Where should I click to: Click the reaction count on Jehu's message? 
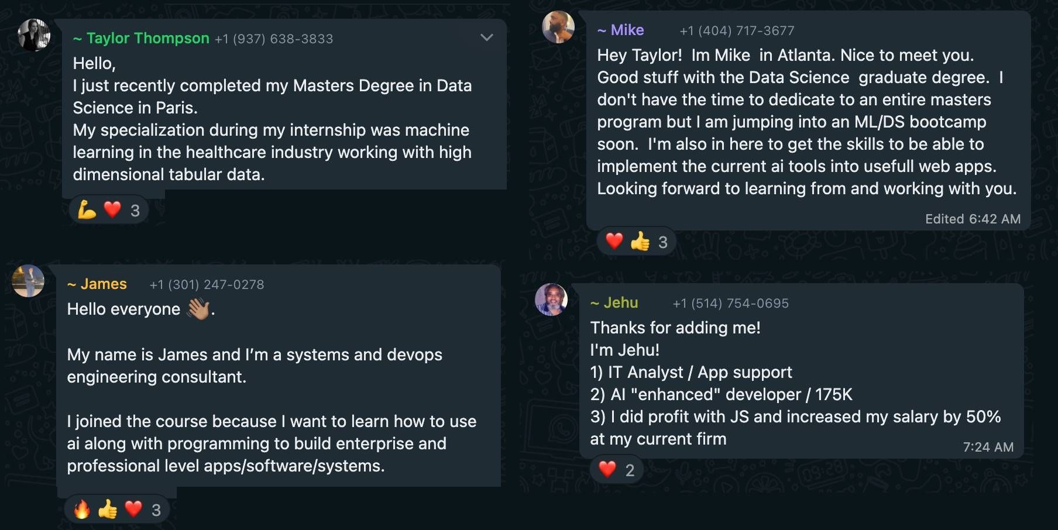pos(630,470)
